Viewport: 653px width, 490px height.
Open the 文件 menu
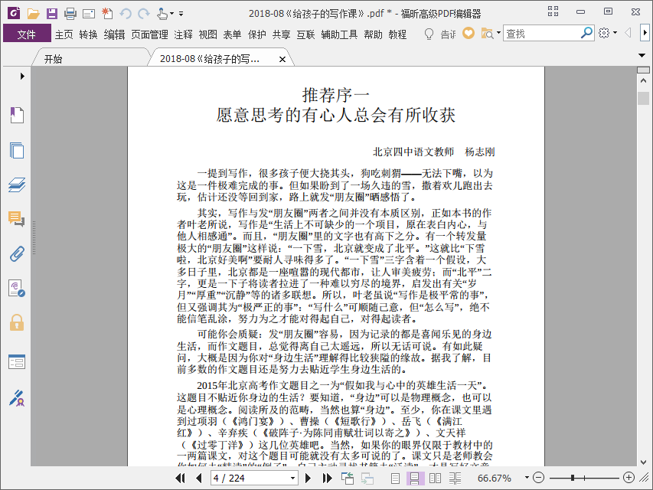coord(27,34)
